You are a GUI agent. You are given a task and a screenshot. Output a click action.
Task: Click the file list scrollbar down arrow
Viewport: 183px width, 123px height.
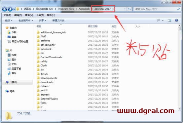pos(179,109)
